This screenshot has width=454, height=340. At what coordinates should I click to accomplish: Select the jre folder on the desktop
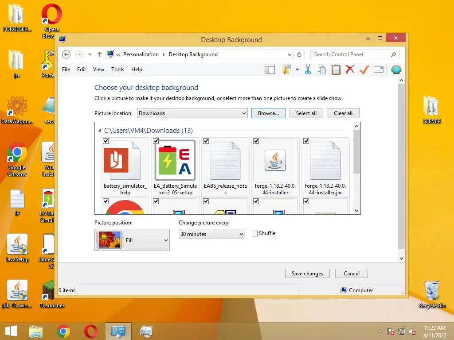coord(16,64)
